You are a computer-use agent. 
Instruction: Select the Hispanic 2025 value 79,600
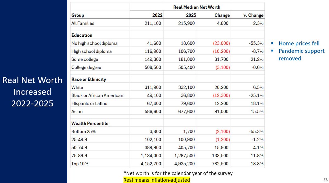tap(188, 103)
